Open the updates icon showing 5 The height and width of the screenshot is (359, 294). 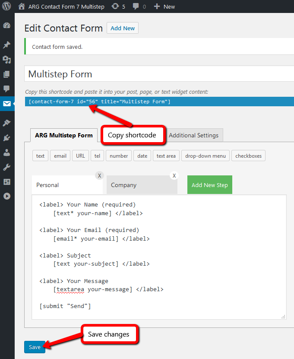pos(115,6)
